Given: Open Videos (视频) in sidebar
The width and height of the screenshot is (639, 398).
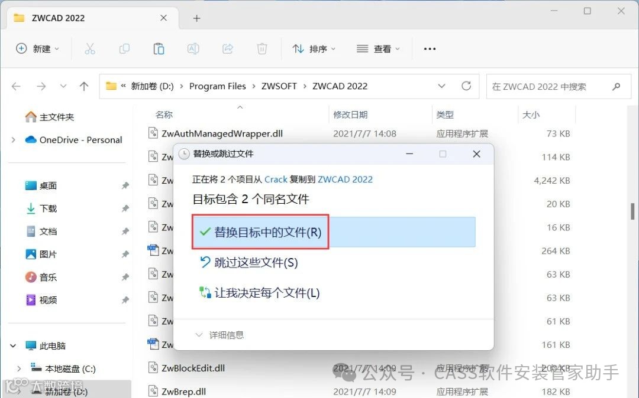Looking at the screenshot, I should [x=41, y=300].
